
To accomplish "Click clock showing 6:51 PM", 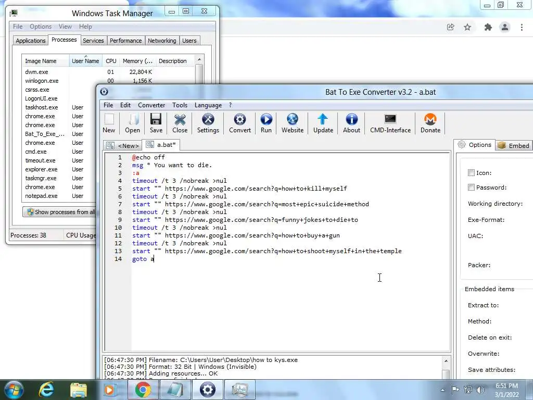I will coord(506,386).
